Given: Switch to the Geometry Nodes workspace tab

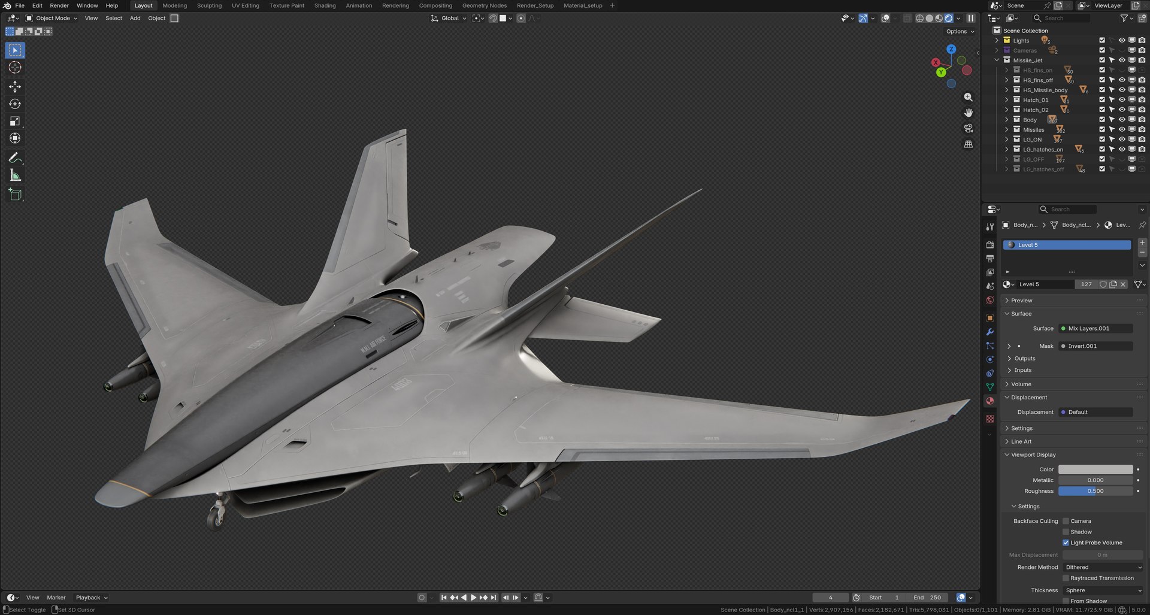Looking at the screenshot, I should [484, 5].
